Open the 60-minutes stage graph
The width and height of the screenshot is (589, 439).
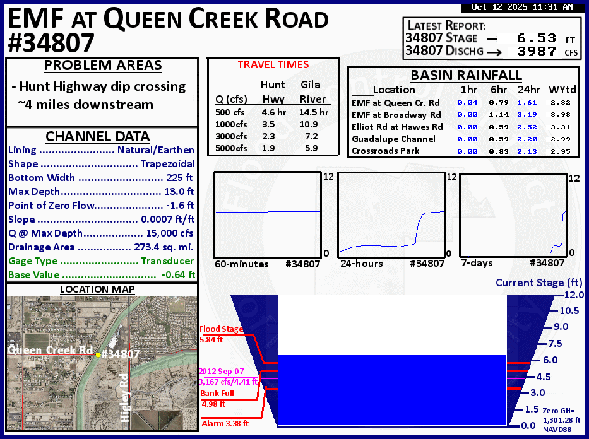pos(267,214)
